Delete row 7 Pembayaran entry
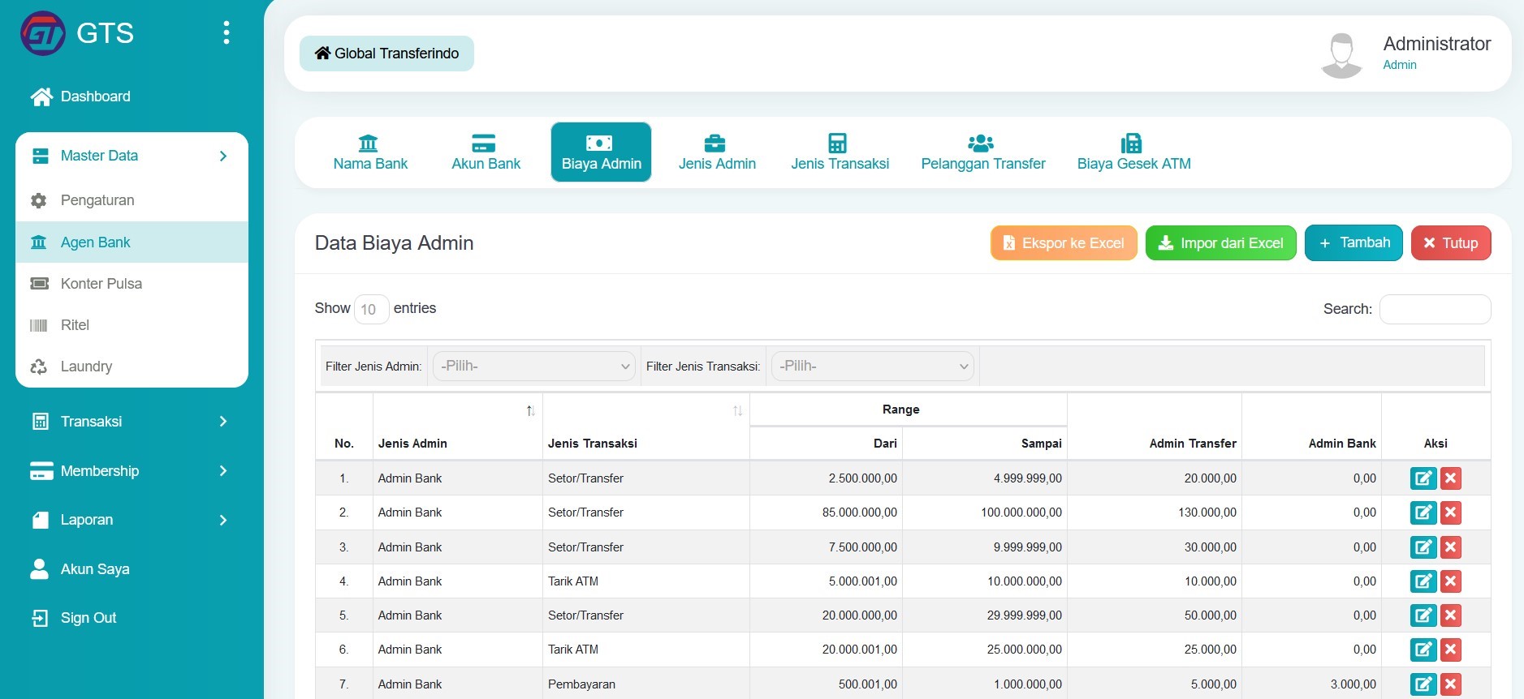 [1451, 684]
